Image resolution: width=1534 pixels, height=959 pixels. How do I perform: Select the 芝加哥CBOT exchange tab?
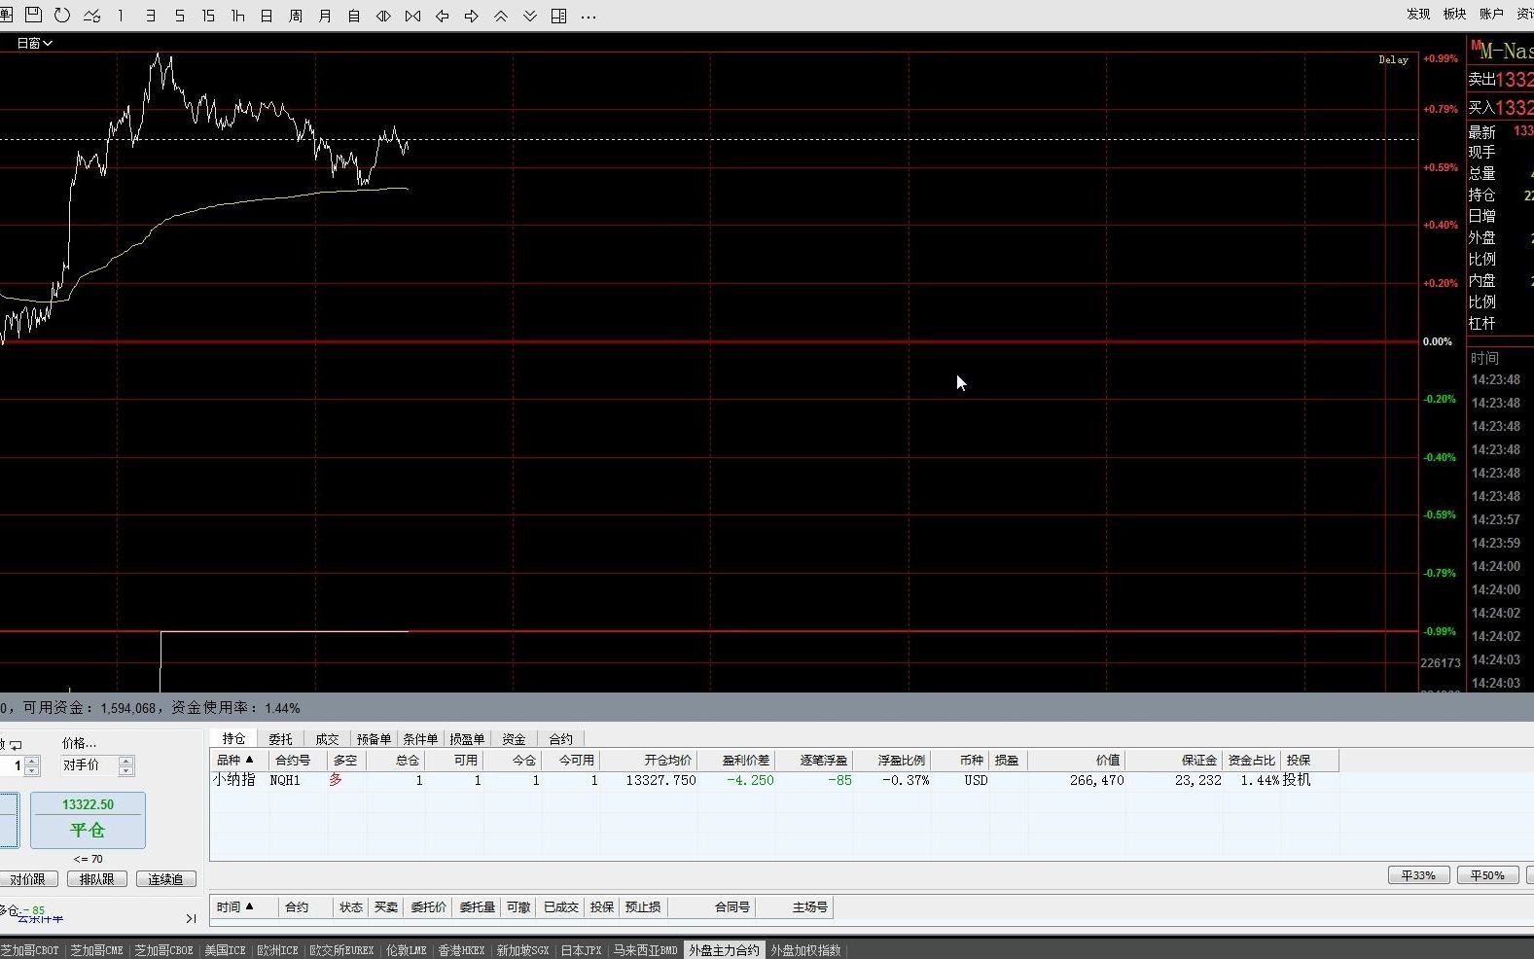coord(30,950)
